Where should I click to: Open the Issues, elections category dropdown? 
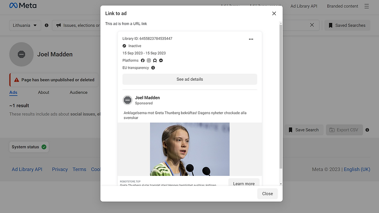pos(77,26)
